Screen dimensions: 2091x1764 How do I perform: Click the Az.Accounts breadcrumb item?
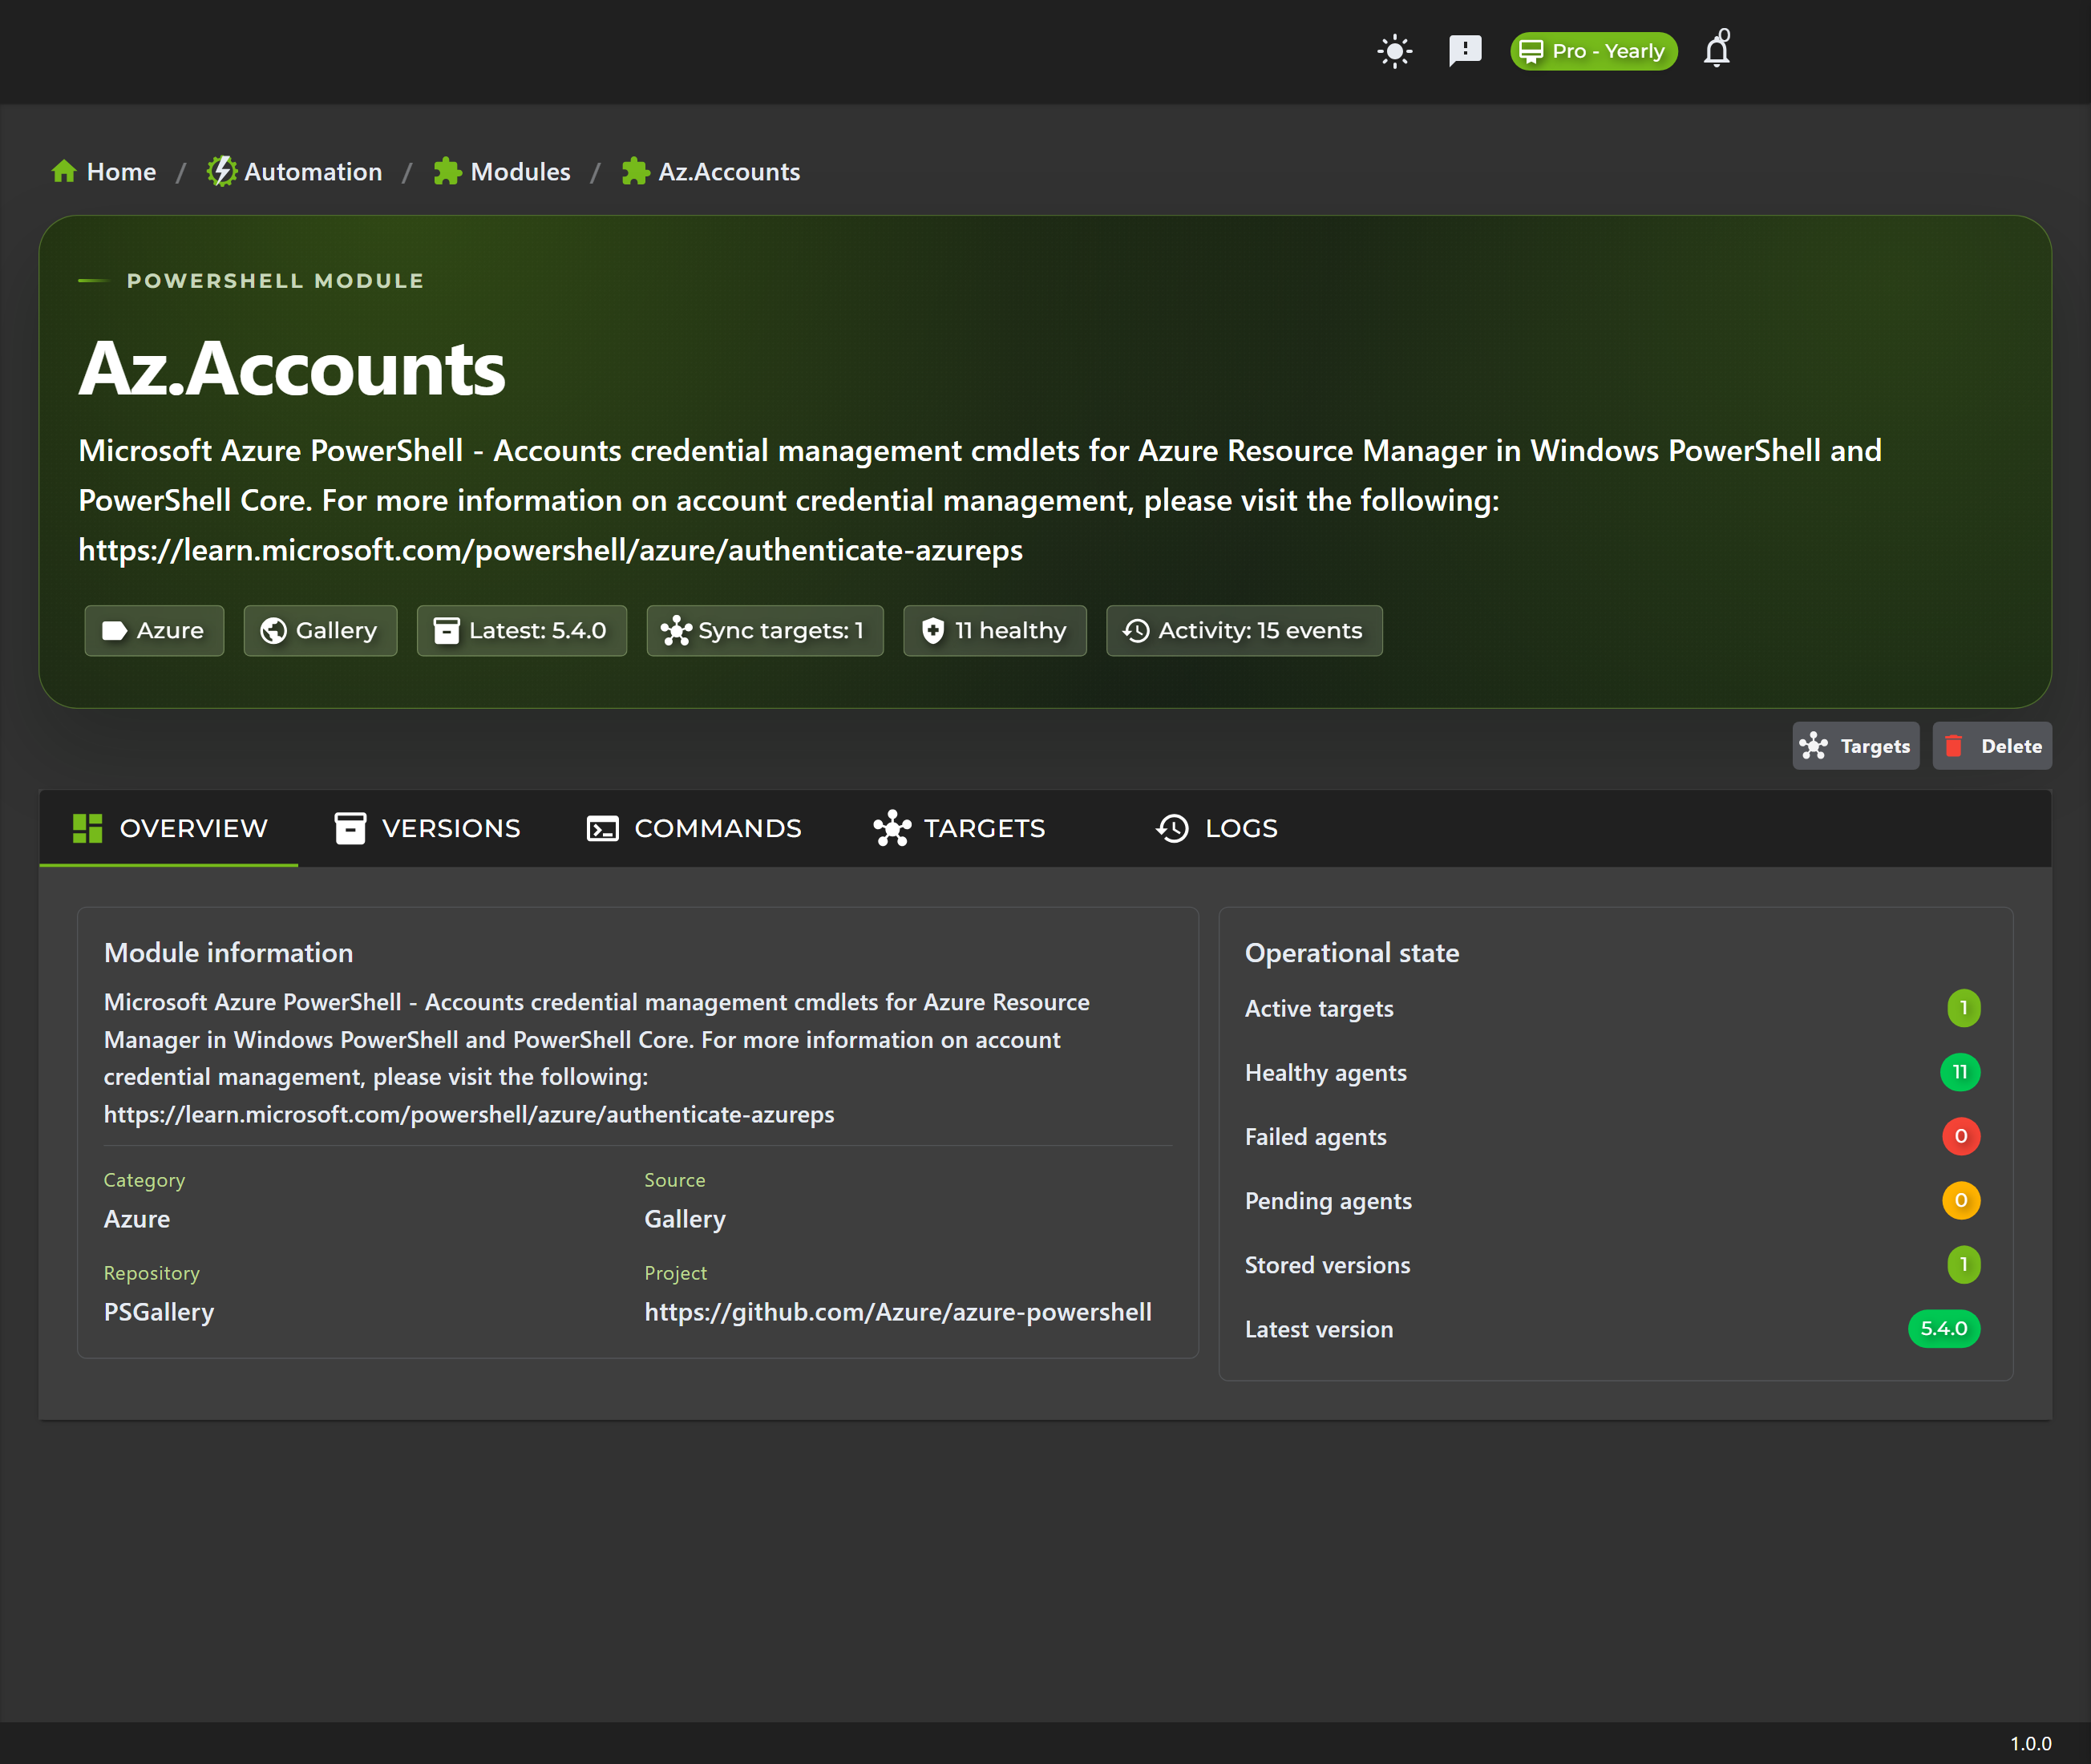(x=711, y=172)
